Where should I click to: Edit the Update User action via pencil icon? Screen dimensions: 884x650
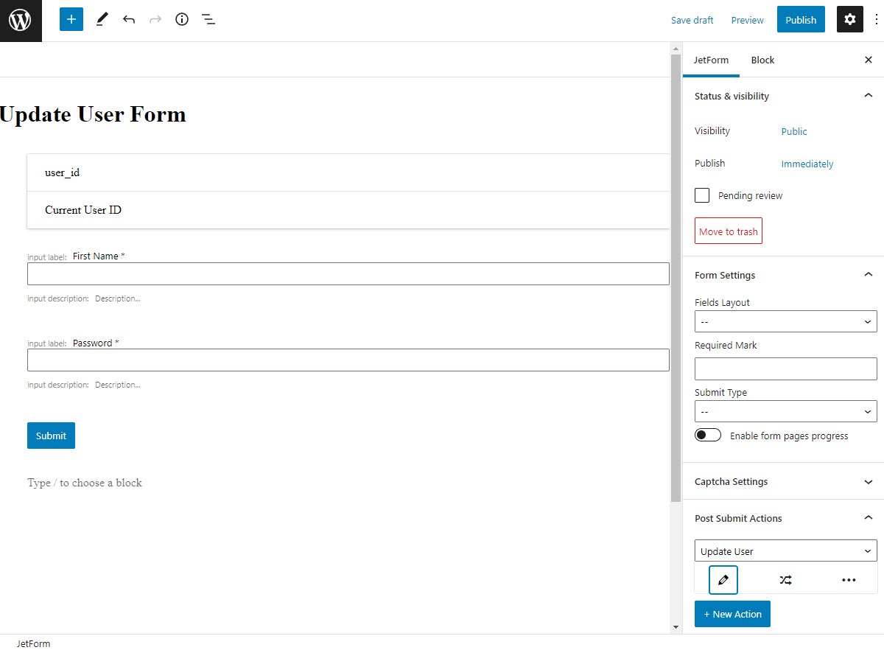tap(723, 580)
